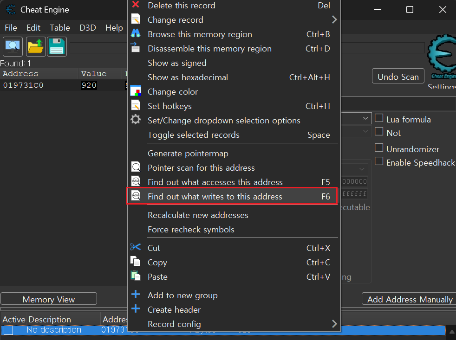Open the Table menu in menu bar
Screen dimensions: 456x340
[x=60, y=28]
